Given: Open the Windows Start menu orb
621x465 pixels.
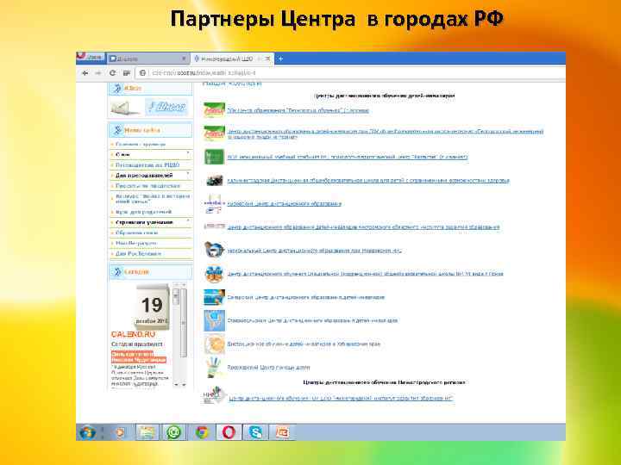Looking at the screenshot, I should 87,432.
